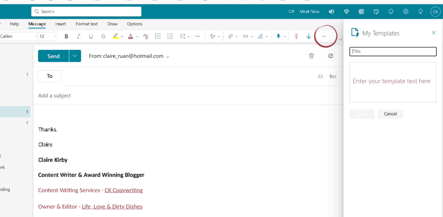The height and width of the screenshot is (217, 443).
Task: Click Cancel in My Templates panel
Action: click(x=391, y=114)
